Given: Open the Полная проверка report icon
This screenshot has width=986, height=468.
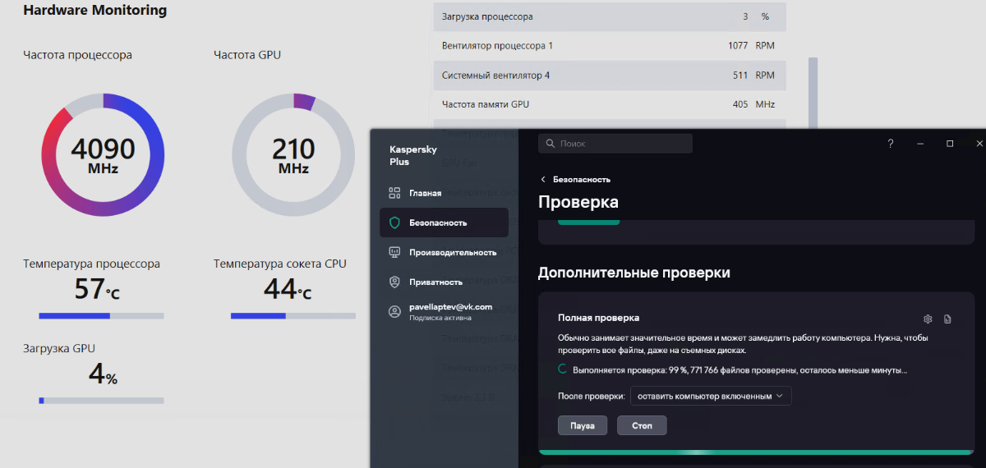Looking at the screenshot, I should point(947,319).
